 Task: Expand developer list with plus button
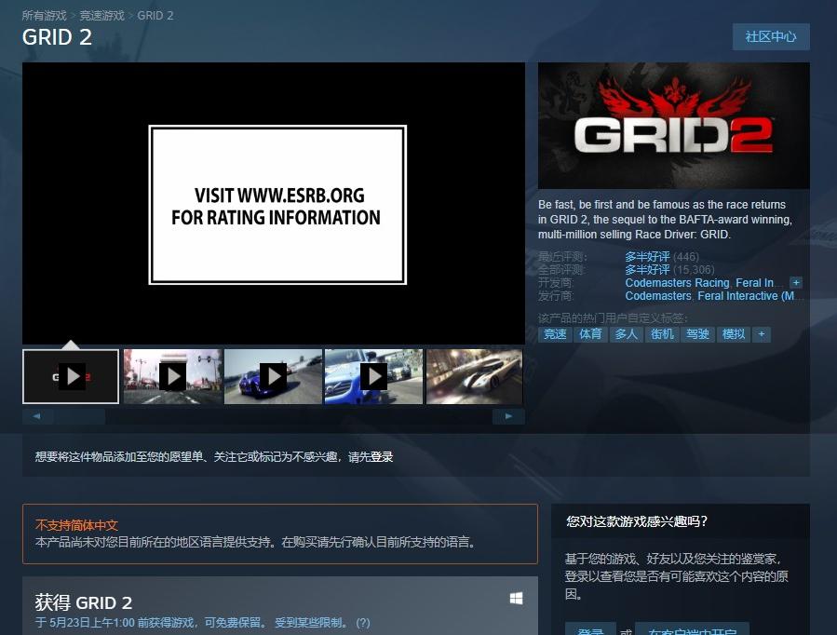[x=796, y=282]
